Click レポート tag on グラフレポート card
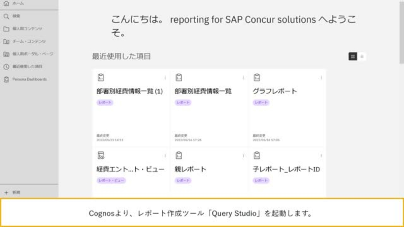 click(x=261, y=103)
